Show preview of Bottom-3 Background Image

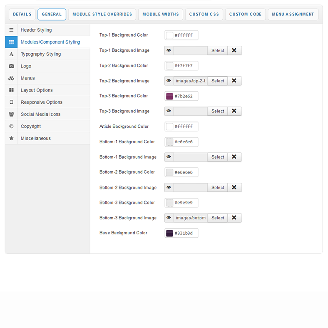coord(169,218)
